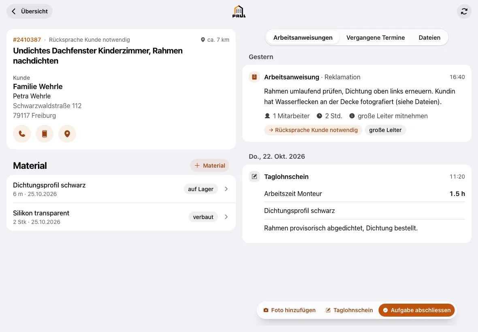Click the 1.5 h working time value
This screenshot has height=332, width=478.
point(457,194)
